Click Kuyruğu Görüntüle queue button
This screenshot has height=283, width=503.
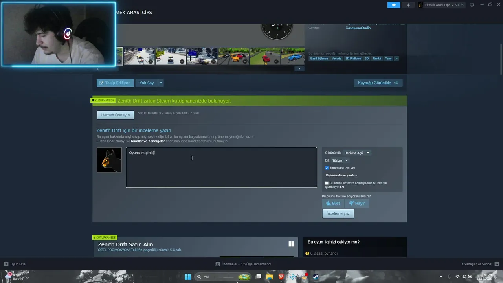pyautogui.click(x=378, y=83)
